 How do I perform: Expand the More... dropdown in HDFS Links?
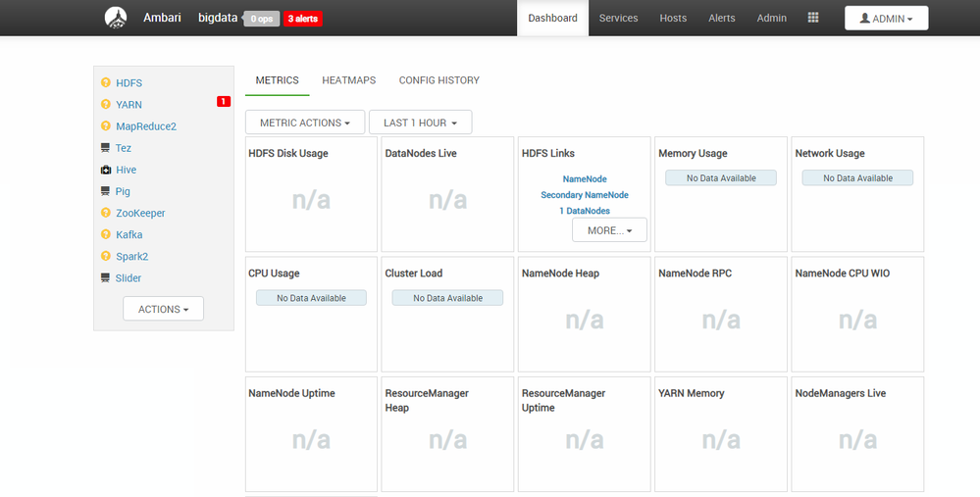pyautogui.click(x=609, y=229)
